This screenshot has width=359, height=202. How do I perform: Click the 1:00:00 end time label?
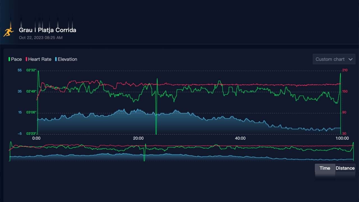pos(342,138)
